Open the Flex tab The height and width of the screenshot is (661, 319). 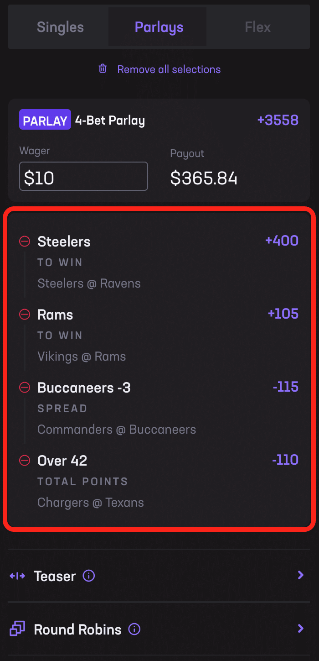coord(257,27)
